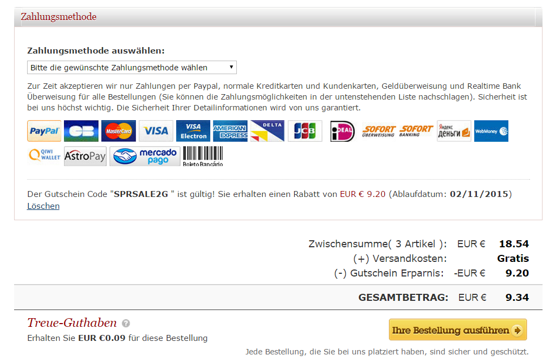Viewport: 555px width, 362px height.
Task: Click the Sofort Banking logo
Action: 416,131
